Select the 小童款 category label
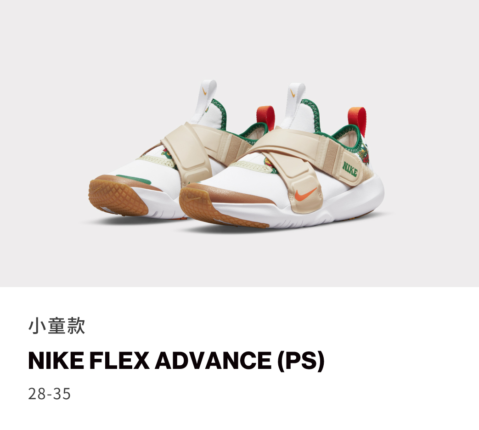 [56, 326]
